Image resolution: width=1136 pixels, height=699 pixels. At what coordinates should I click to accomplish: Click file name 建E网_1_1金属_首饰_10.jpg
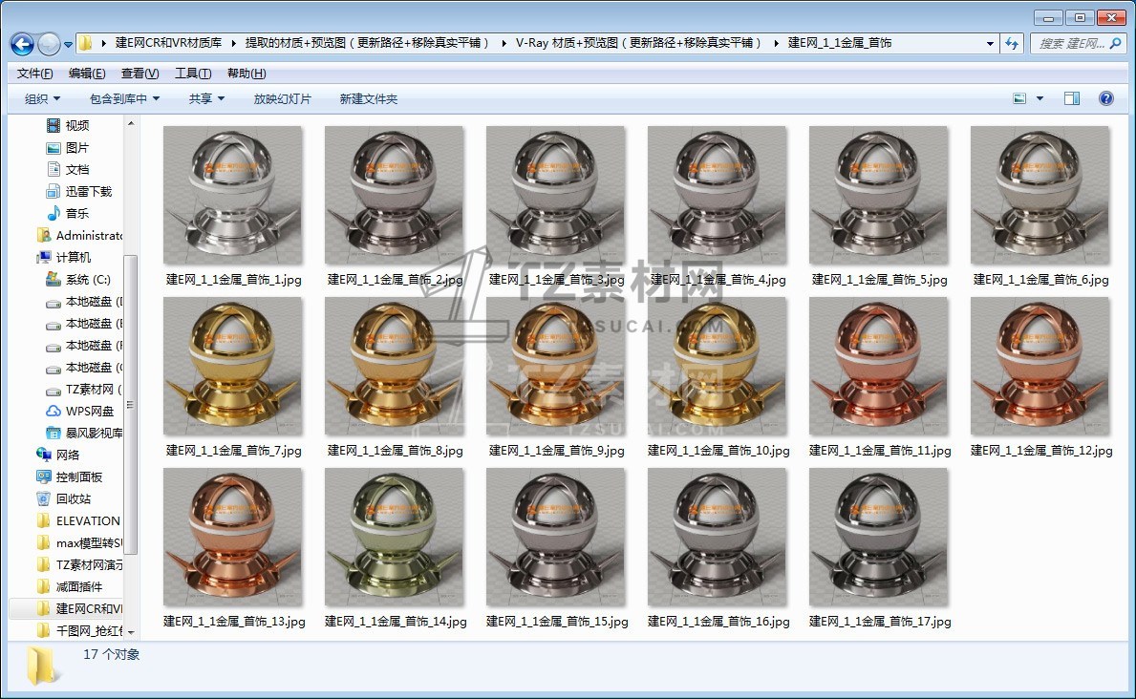point(718,451)
